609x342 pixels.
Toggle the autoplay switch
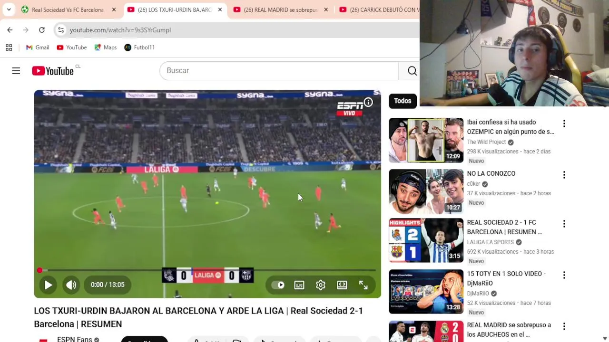(x=278, y=285)
